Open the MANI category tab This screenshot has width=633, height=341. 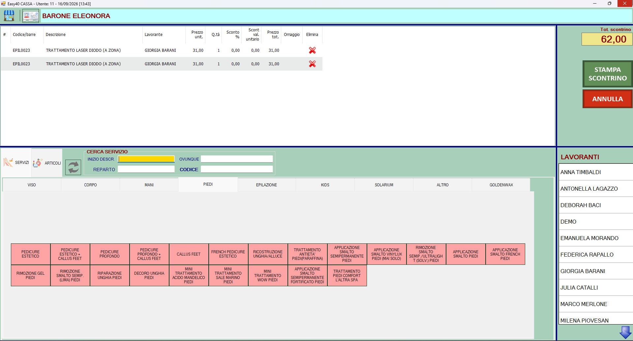[149, 185]
